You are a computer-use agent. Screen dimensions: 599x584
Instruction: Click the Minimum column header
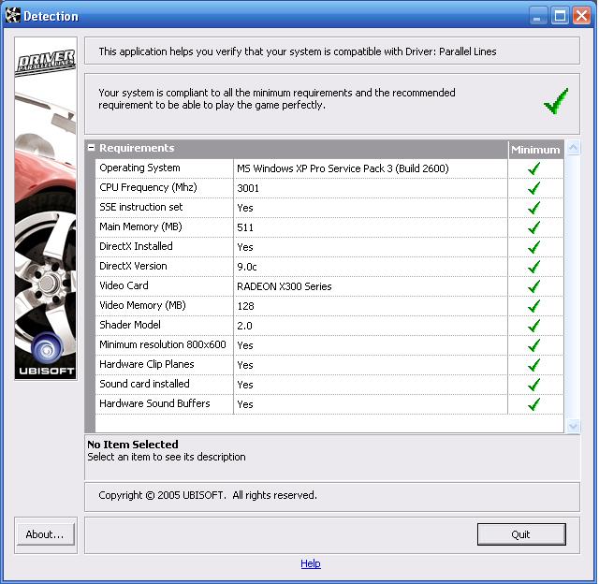[535, 150]
